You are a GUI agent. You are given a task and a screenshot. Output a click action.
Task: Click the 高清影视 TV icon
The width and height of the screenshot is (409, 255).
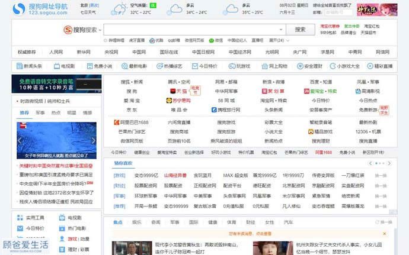[358, 91]
